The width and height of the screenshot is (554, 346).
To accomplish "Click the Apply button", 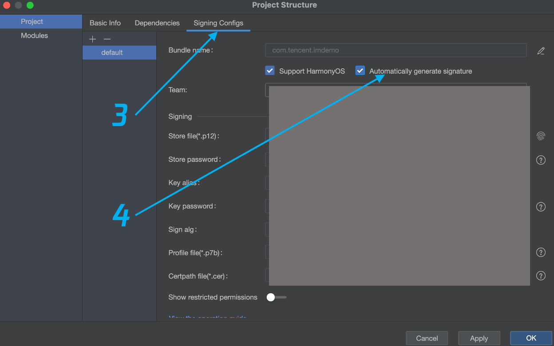I will (479, 338).
